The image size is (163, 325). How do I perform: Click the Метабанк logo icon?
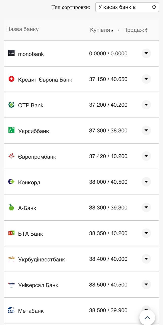click(x=11, y=310)
